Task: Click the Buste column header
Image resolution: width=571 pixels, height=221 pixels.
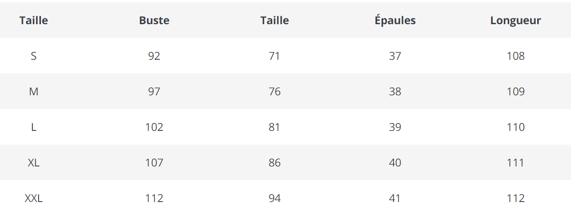Action: pos(154,20)
